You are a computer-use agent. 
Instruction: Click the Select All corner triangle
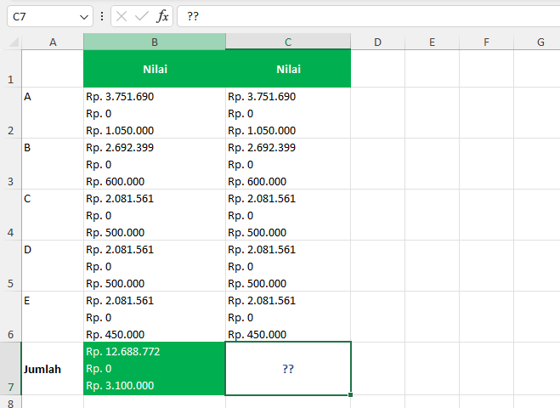point(14,42)
